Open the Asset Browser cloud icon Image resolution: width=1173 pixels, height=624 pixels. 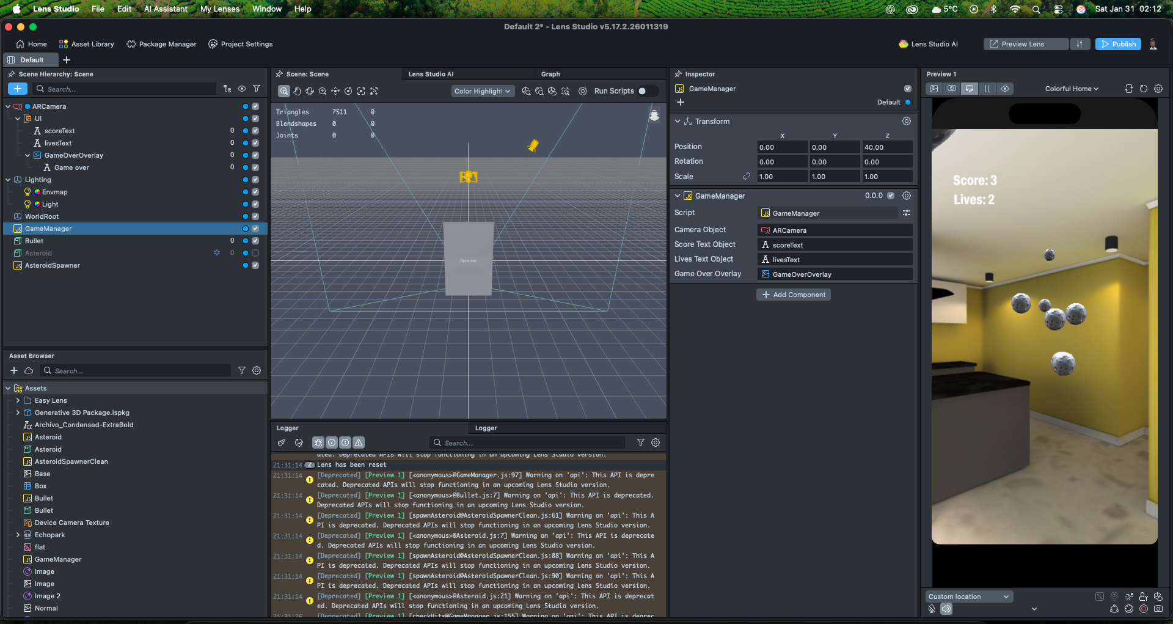(29, 371)
